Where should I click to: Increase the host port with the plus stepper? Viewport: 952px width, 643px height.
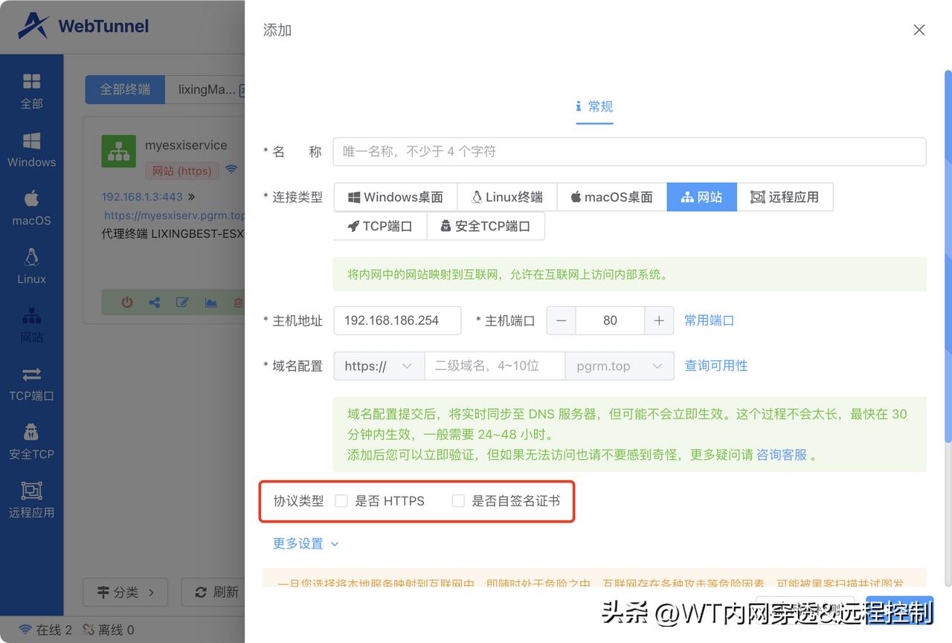point(658,320)
